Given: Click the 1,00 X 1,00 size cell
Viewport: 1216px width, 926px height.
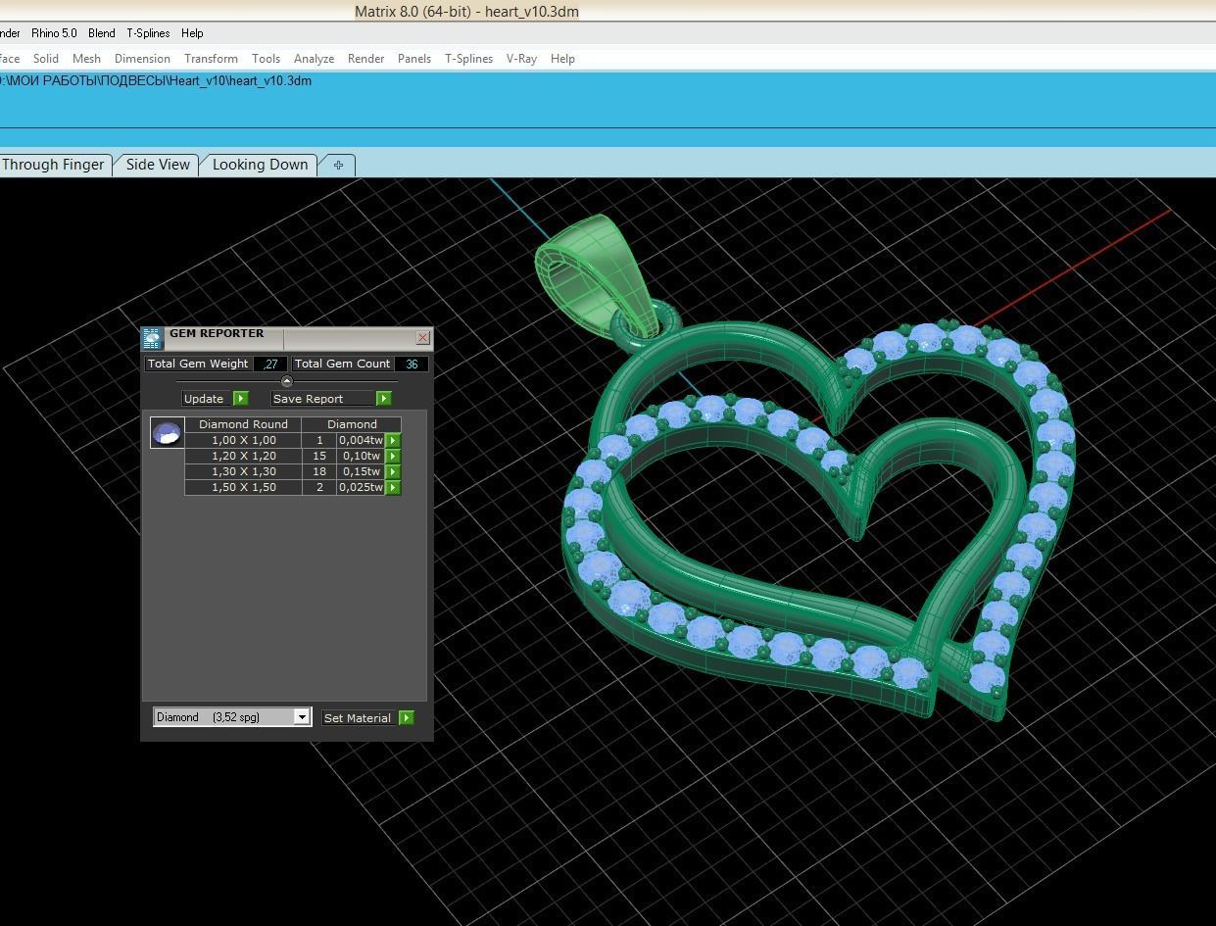Looking at the screenshot, I should click(x=243, y=440).
